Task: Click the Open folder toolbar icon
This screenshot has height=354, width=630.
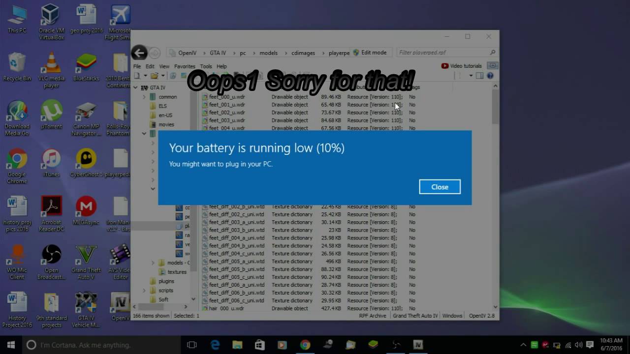Action: (154, 76)
